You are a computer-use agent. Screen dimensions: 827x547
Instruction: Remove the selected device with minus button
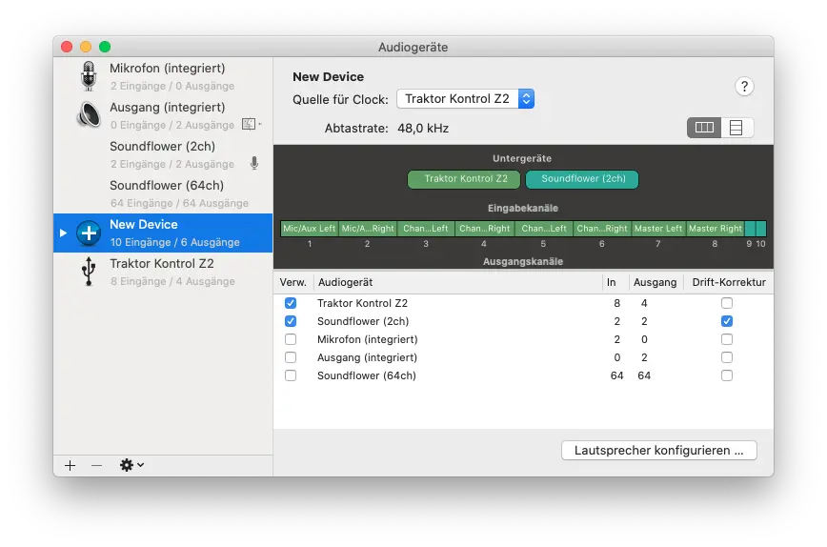click(x=96, y=465)
